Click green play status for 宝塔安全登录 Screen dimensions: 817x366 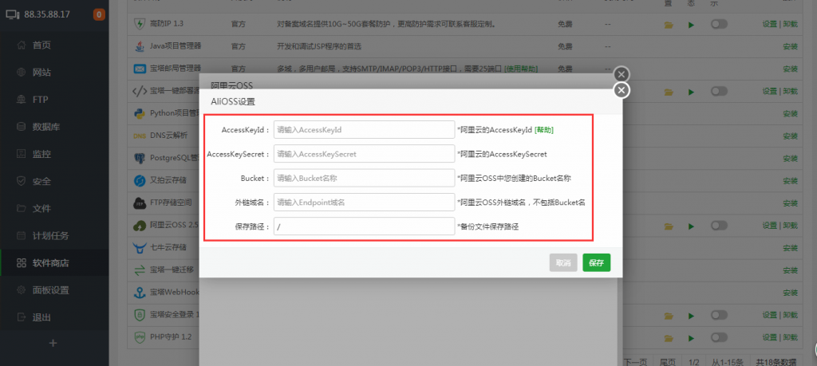692,316
